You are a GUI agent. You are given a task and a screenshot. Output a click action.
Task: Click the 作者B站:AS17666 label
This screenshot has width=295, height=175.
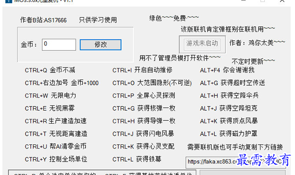click(x=43, y=20)
